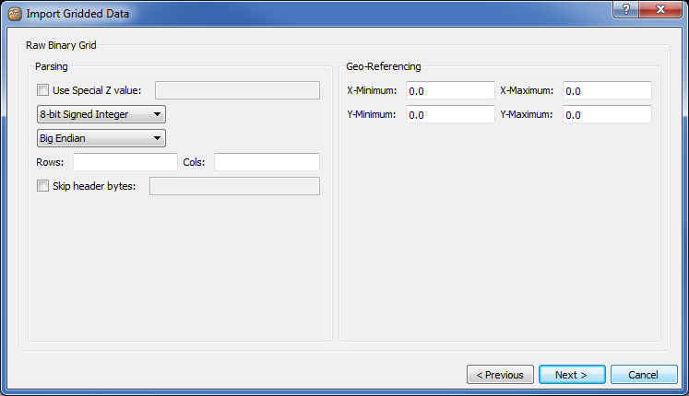Click the Cols label
Viewport: 689px width, 396px height.
(x=195, y=162)
